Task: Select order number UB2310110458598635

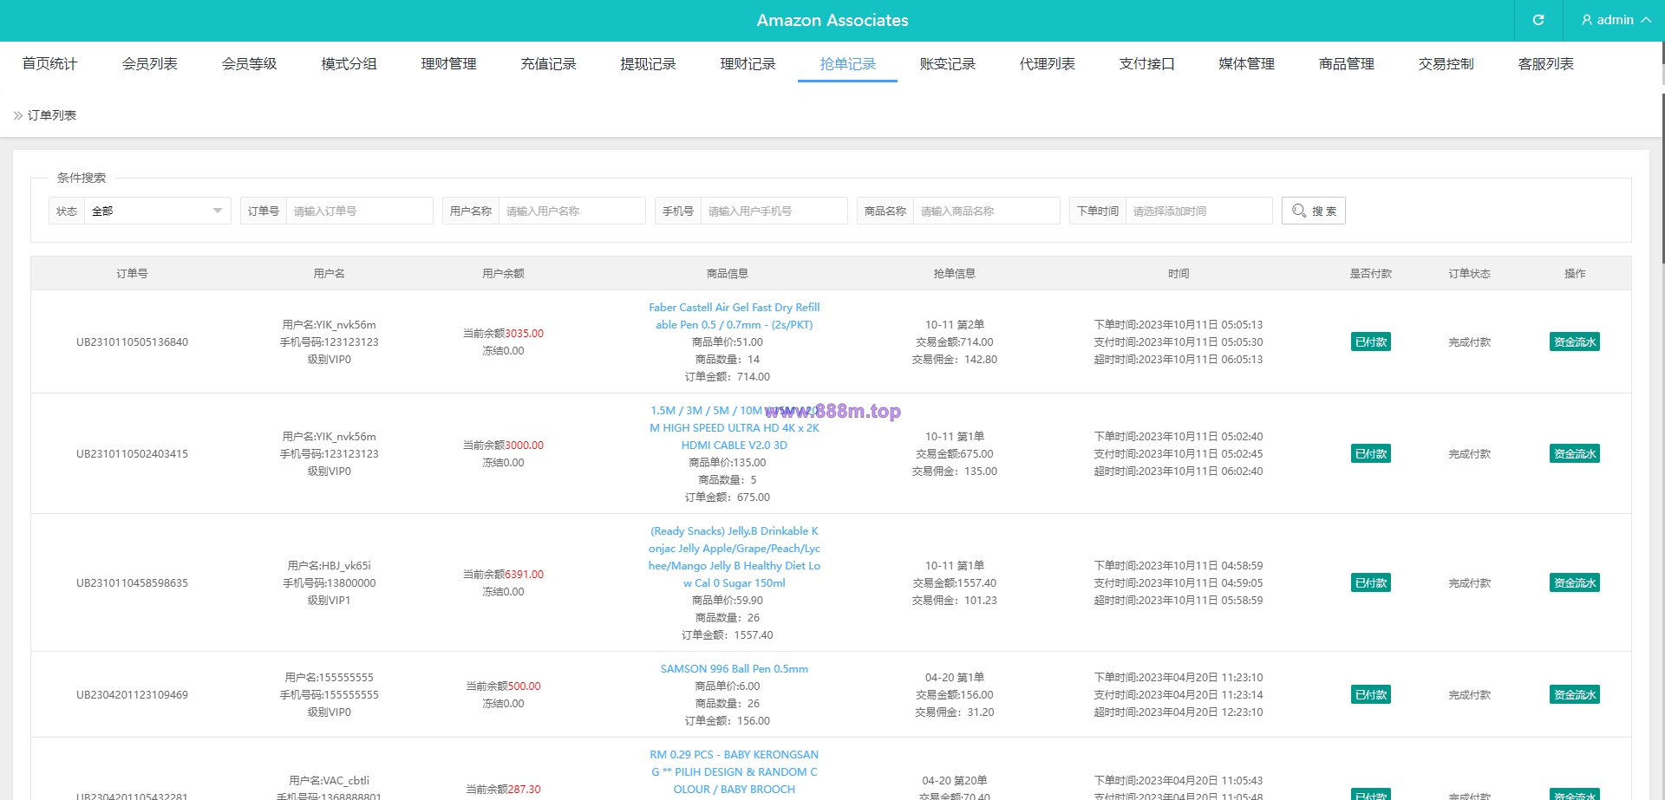Action: 132,583
